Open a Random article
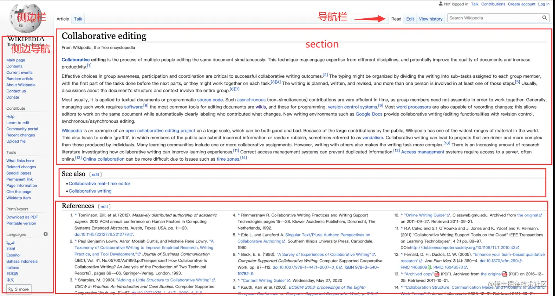 tap(20, 79)
